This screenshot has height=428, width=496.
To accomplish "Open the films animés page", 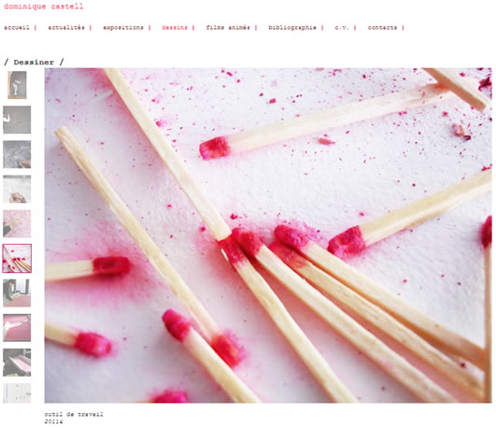I will (228, 28).
